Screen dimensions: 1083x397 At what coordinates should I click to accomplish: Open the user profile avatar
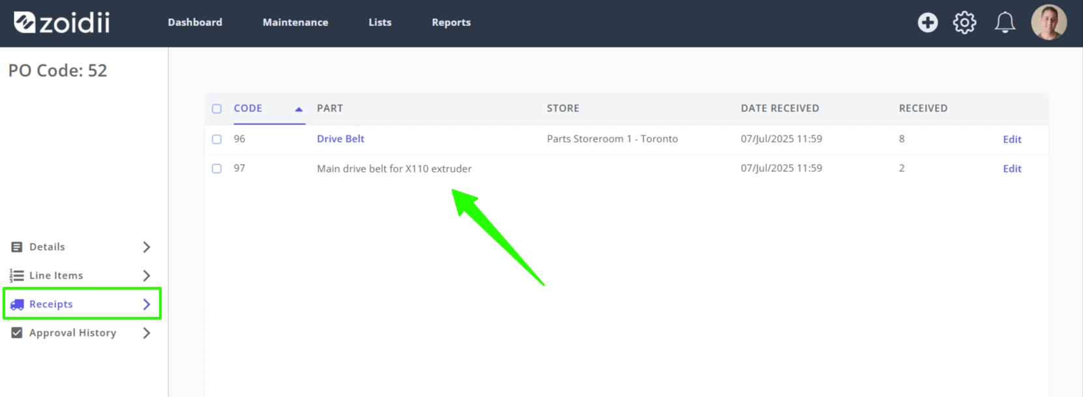tap(1048, 22)
